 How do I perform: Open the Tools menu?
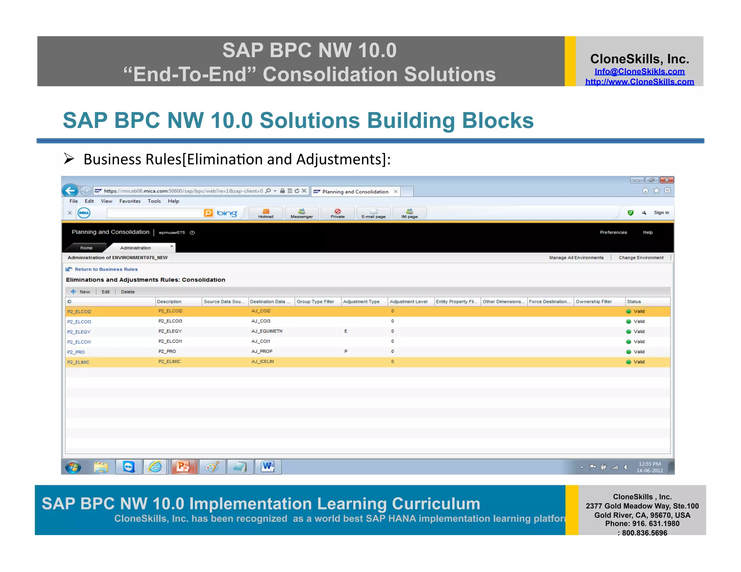pyautogui.click(x=154, y=201)
